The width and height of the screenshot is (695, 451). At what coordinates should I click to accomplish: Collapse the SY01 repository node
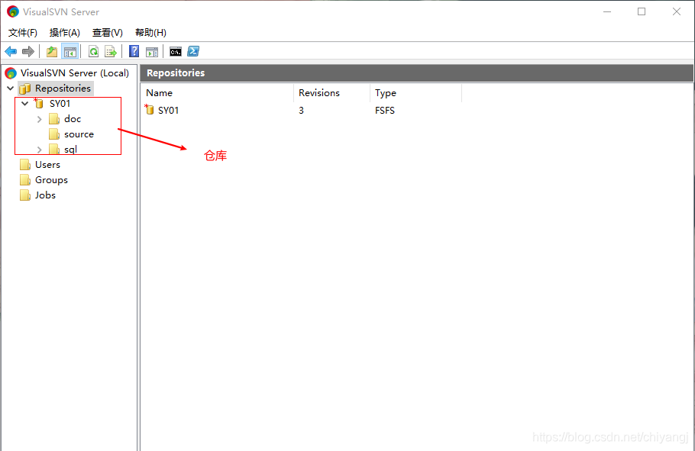click(x=25, y=103)
